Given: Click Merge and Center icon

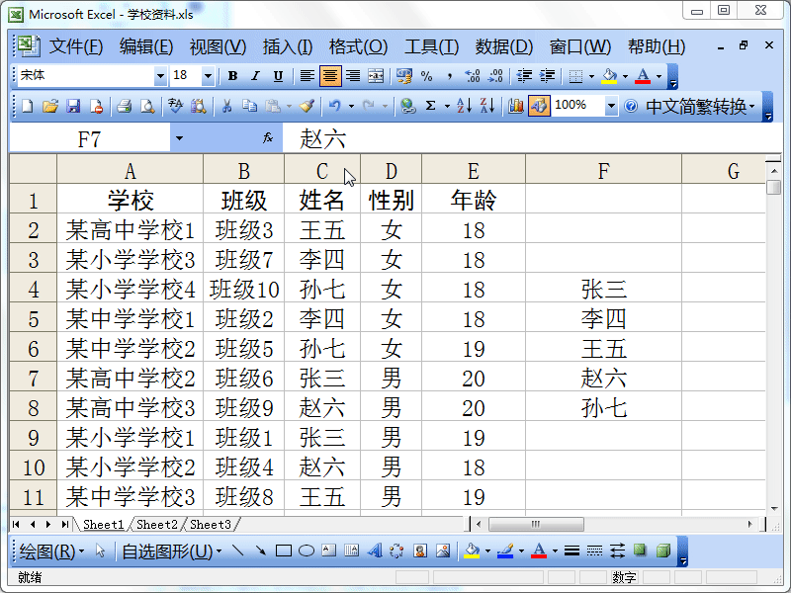Looking at the screenshot, I should [x=376, y=76].
